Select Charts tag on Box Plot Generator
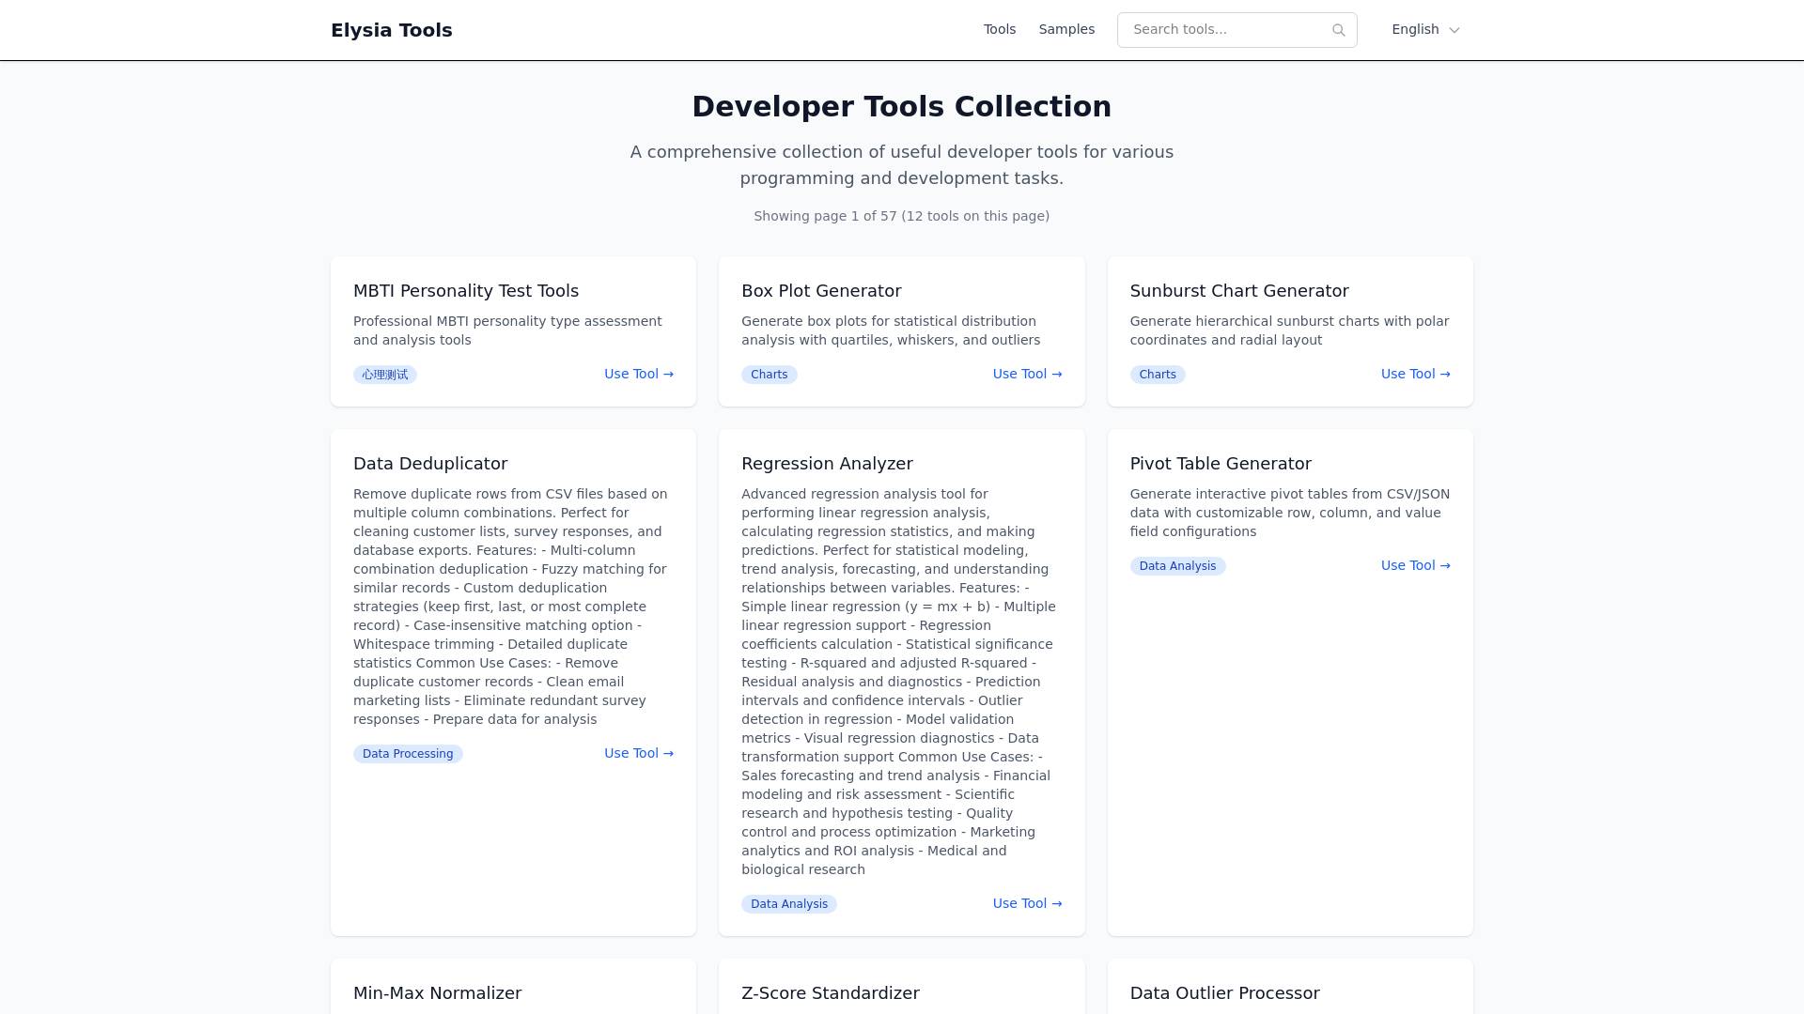Viewport: 1804px width, 1014px height. 769,375
